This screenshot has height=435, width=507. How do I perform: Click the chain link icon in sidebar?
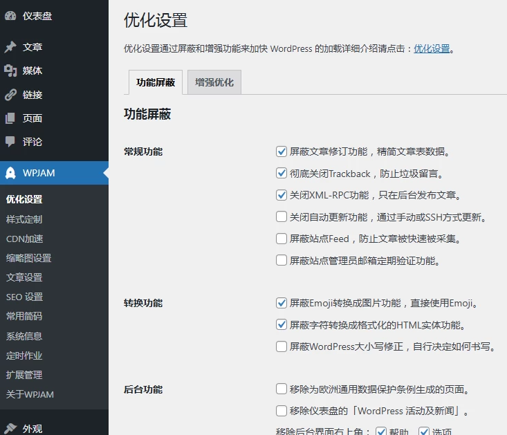point(10,95)
